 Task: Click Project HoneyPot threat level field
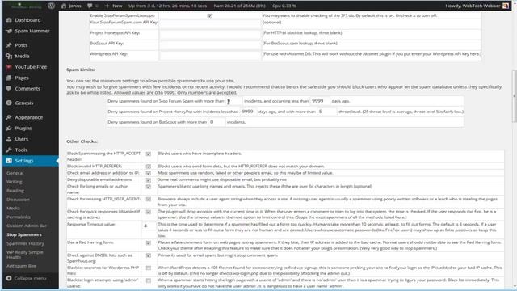tap(326, 112)
